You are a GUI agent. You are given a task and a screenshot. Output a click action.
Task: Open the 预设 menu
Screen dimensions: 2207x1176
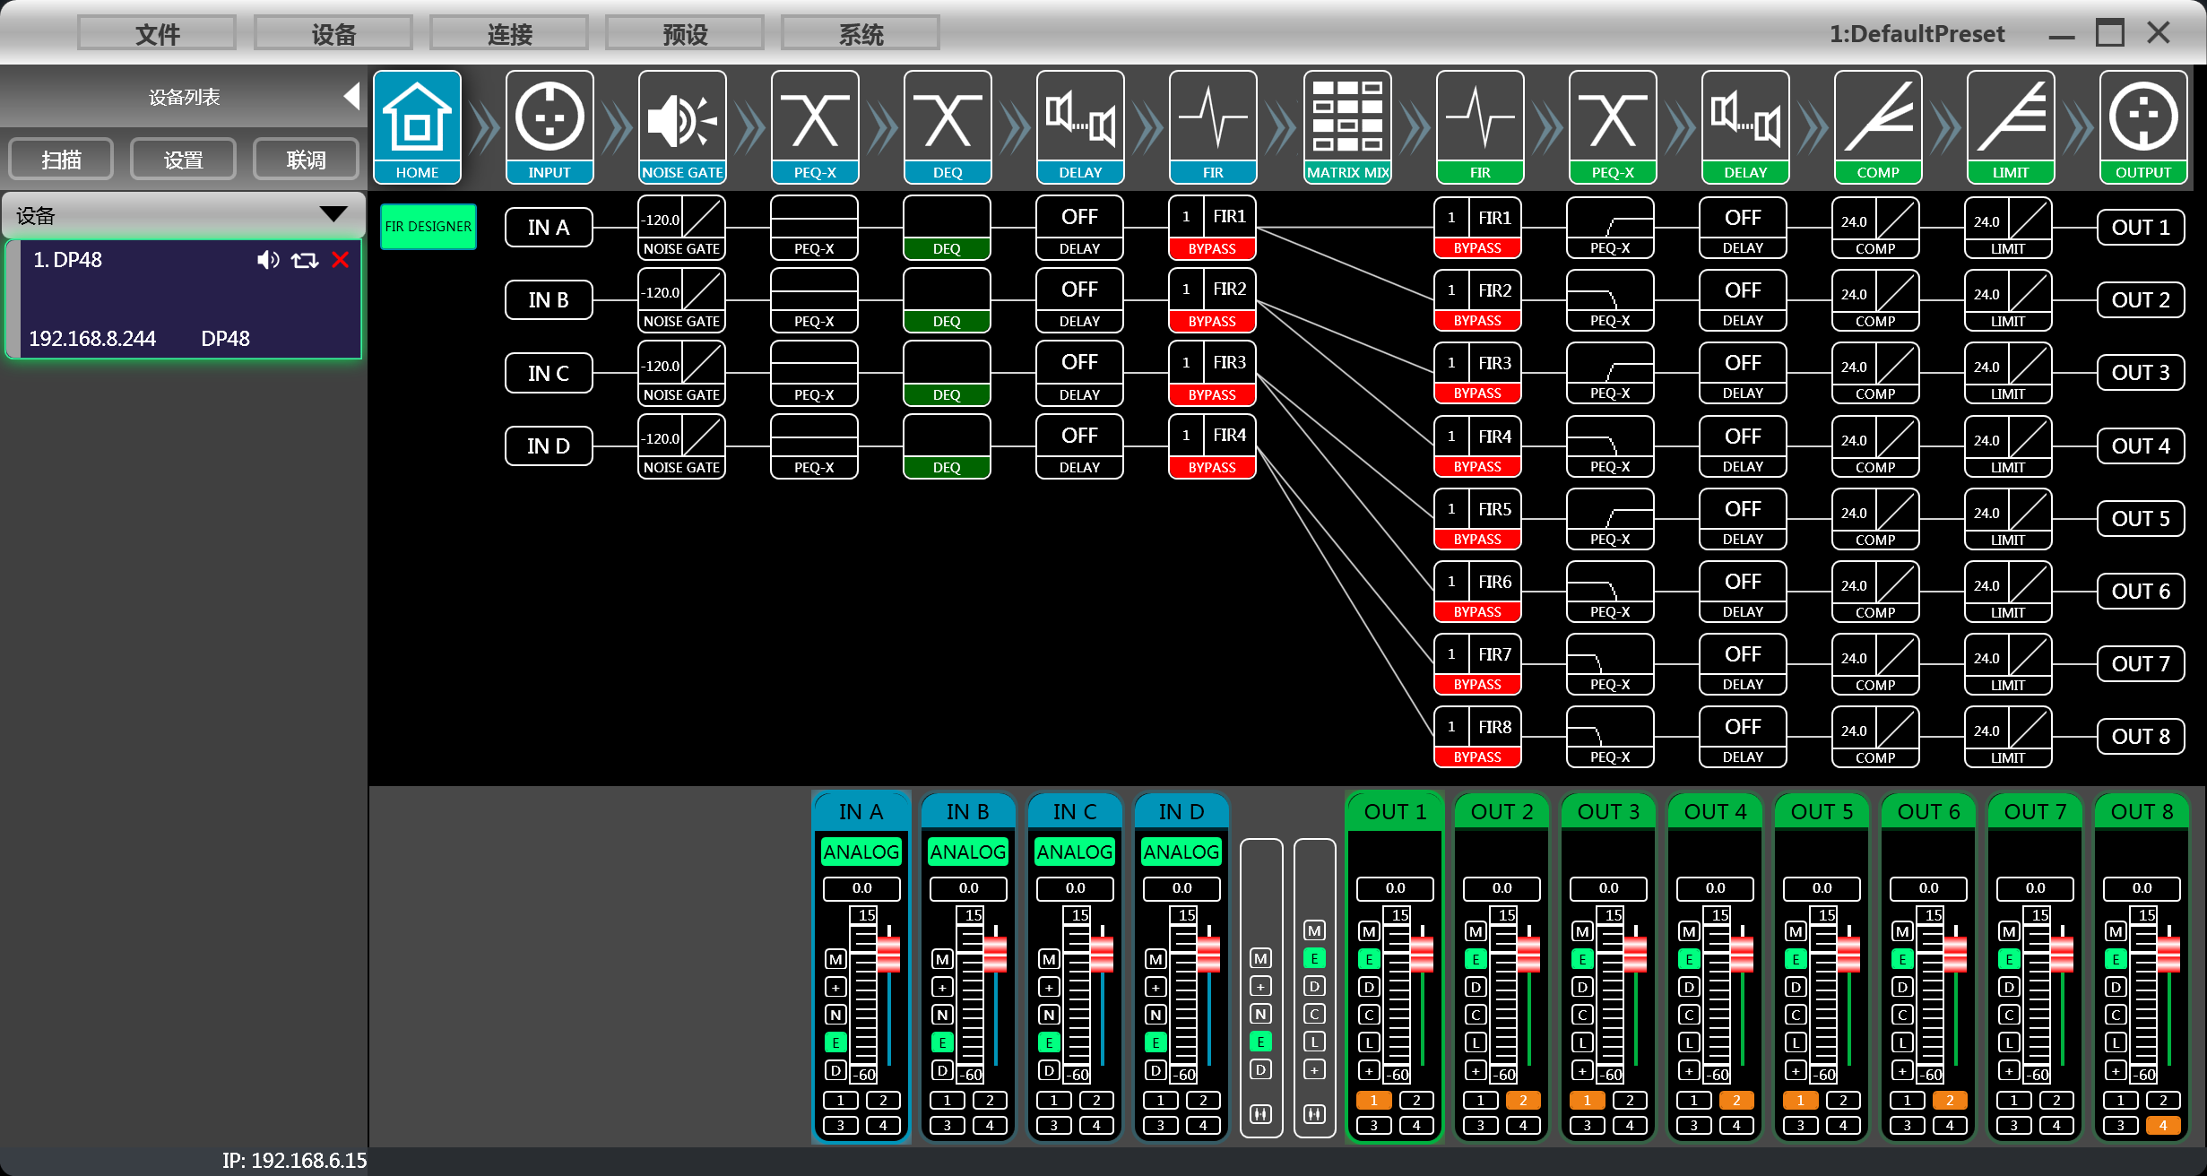coord(685,34)
